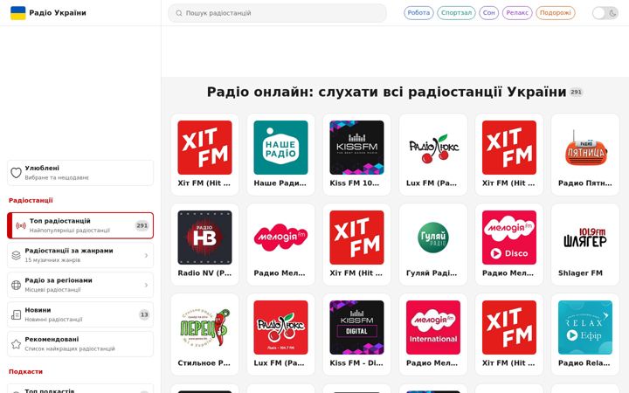Click the Подкасти section heading
This screenshot has height=393, width=629.
coord(25,372)
